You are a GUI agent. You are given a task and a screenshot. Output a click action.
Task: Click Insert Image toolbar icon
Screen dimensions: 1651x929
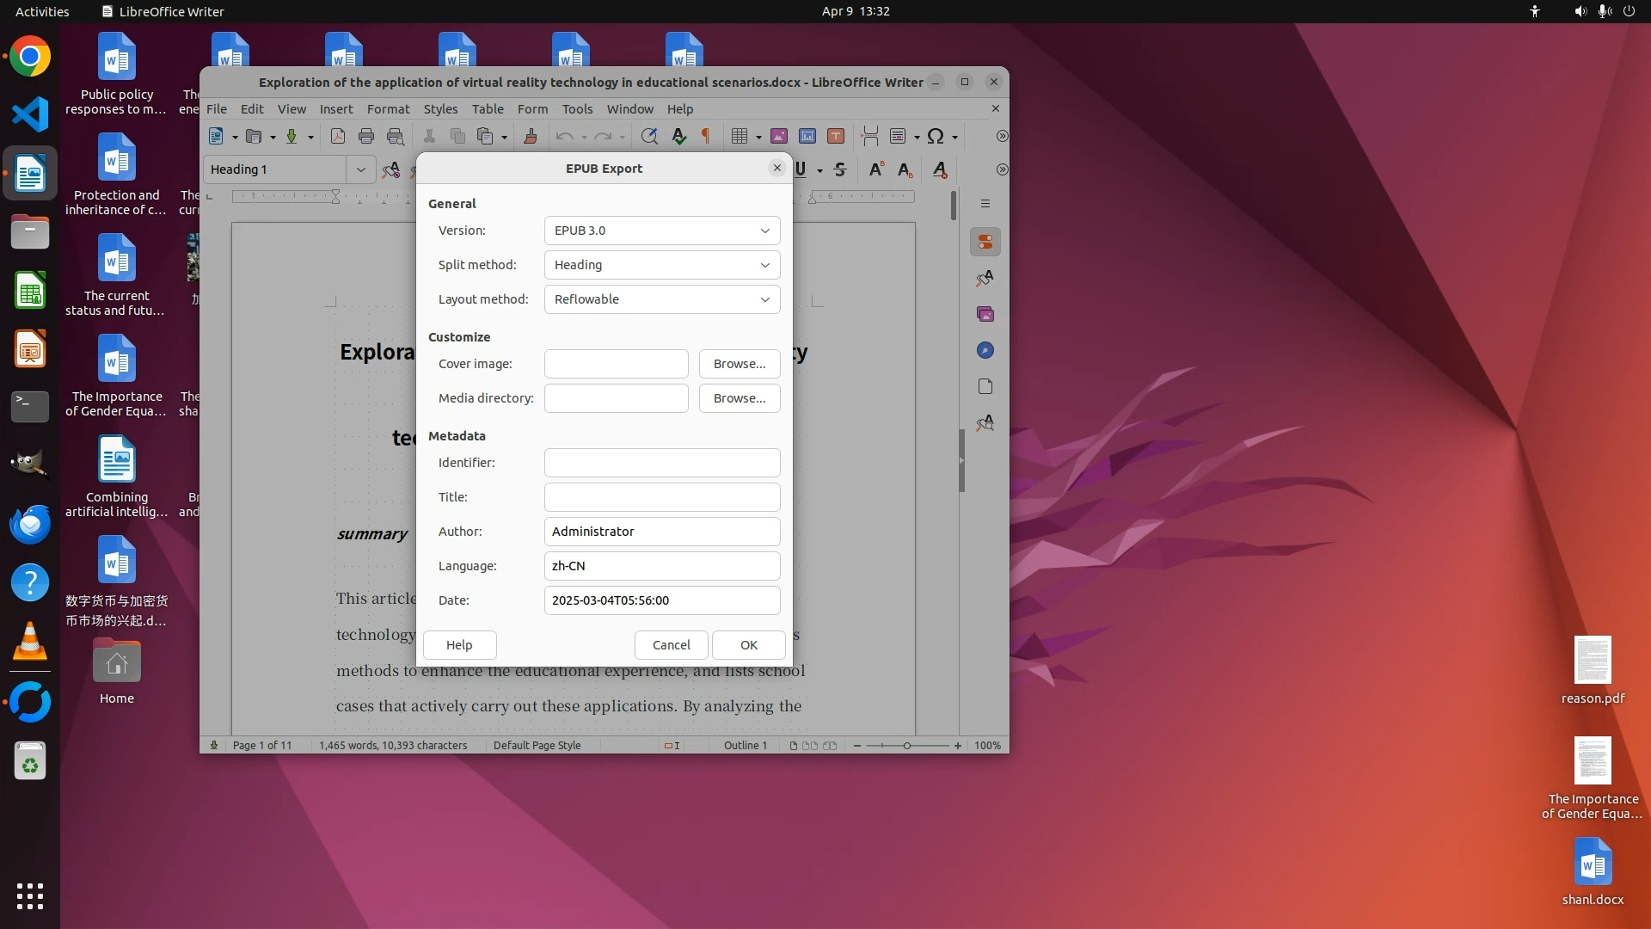(779, 136)
